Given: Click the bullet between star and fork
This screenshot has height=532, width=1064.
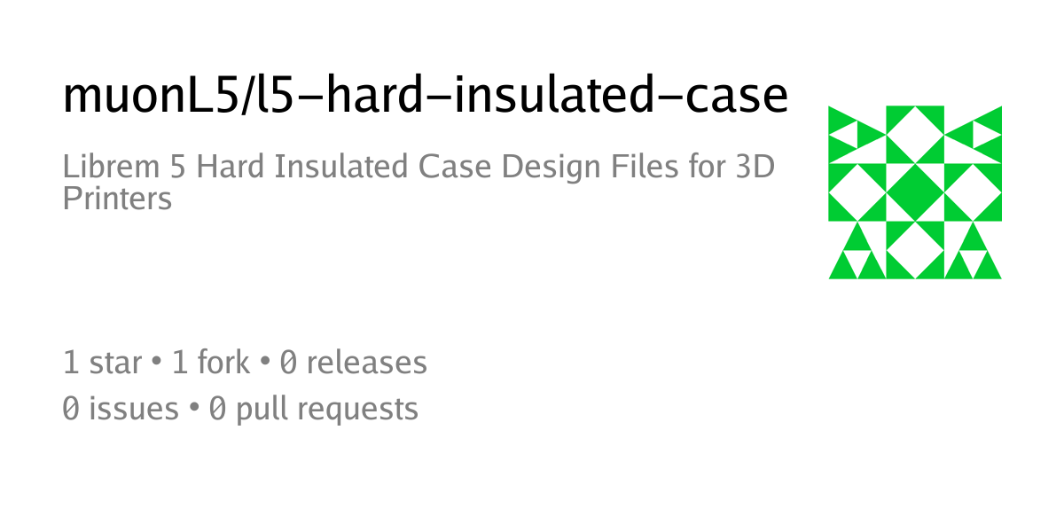Looking at the screenshot, I should (x=157, y=364).
